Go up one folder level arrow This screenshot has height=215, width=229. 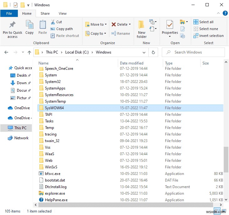29,52
